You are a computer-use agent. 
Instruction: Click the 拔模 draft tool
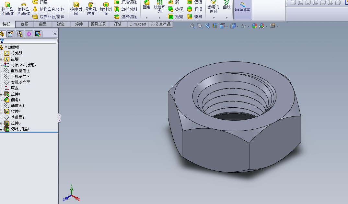coord(175,9)
